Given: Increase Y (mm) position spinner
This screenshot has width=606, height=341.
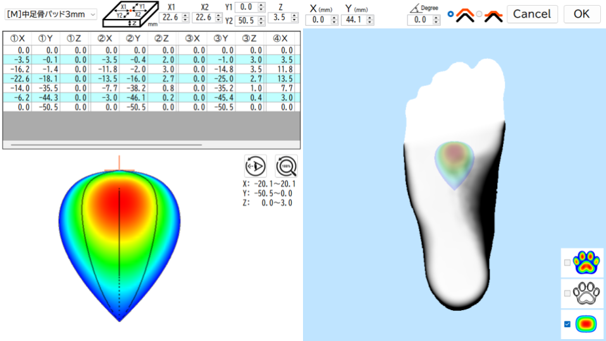Looking at the screenshot, I should click(x=370, y=17).
